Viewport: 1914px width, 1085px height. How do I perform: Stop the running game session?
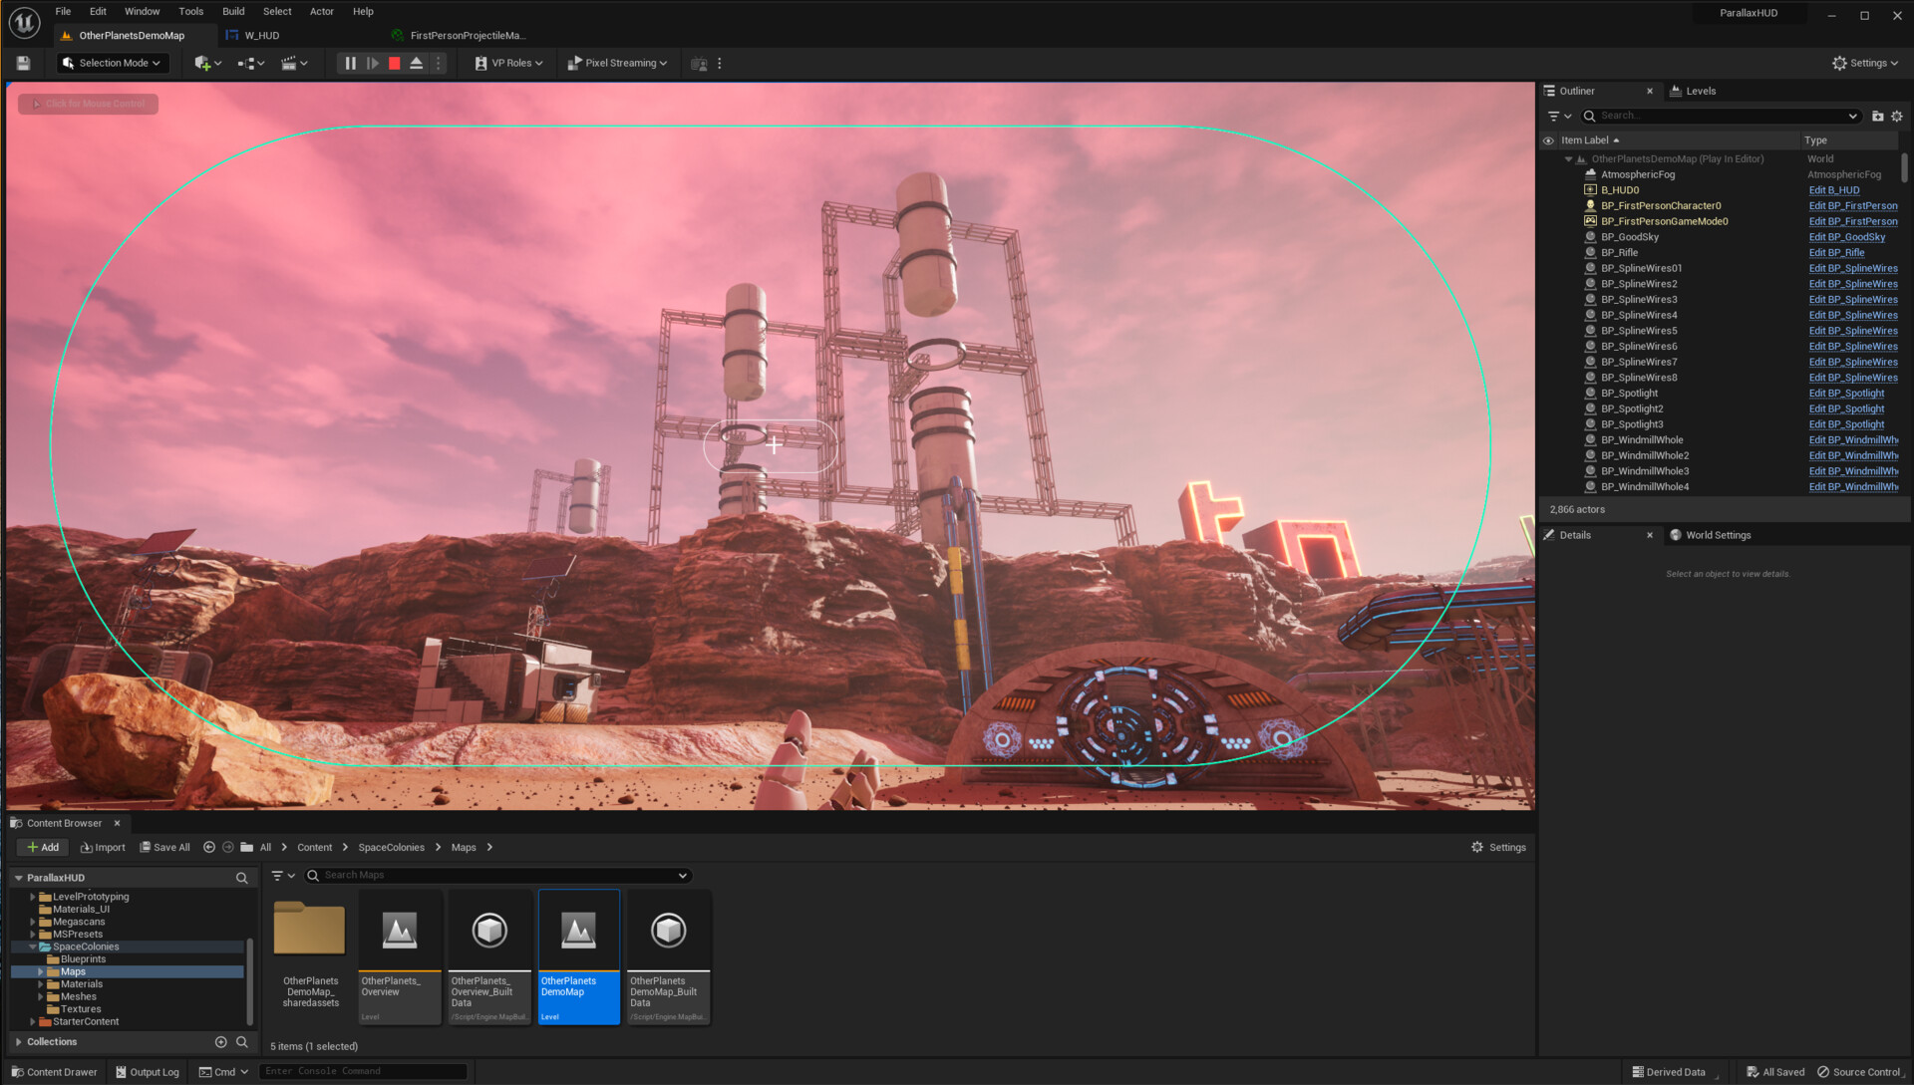(x=394, y=63)
